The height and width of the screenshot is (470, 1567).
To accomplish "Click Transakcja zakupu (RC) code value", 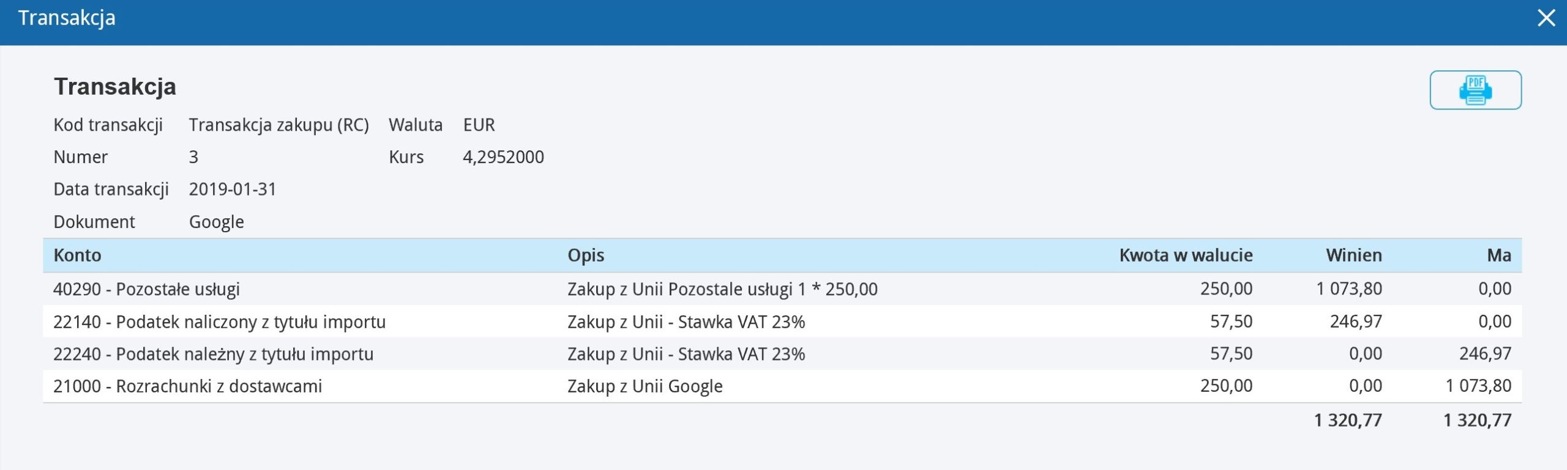I will (x=279, y=125).
